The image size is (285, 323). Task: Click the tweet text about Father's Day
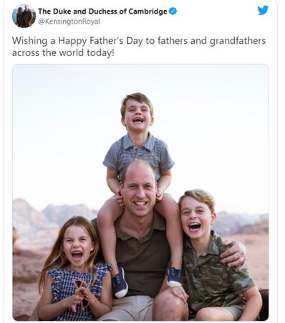point(139,47)
